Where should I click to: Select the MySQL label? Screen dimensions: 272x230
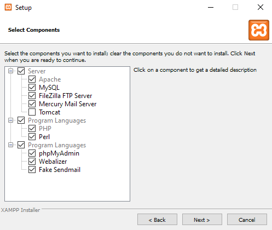49,88
